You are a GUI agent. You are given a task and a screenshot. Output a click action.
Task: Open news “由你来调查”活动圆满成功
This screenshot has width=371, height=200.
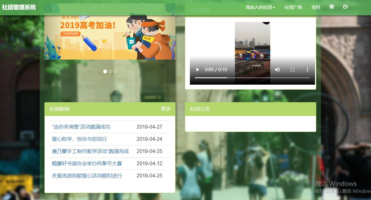pyautogui.click(x=81, y=127)
